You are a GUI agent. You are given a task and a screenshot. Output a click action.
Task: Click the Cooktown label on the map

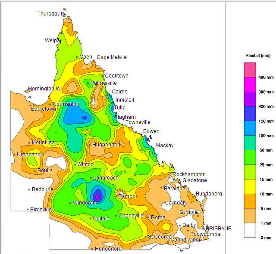[116, 76]
